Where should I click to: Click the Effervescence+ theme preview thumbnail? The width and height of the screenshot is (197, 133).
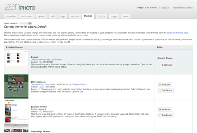pyautogui.click(x=16, y=86)
